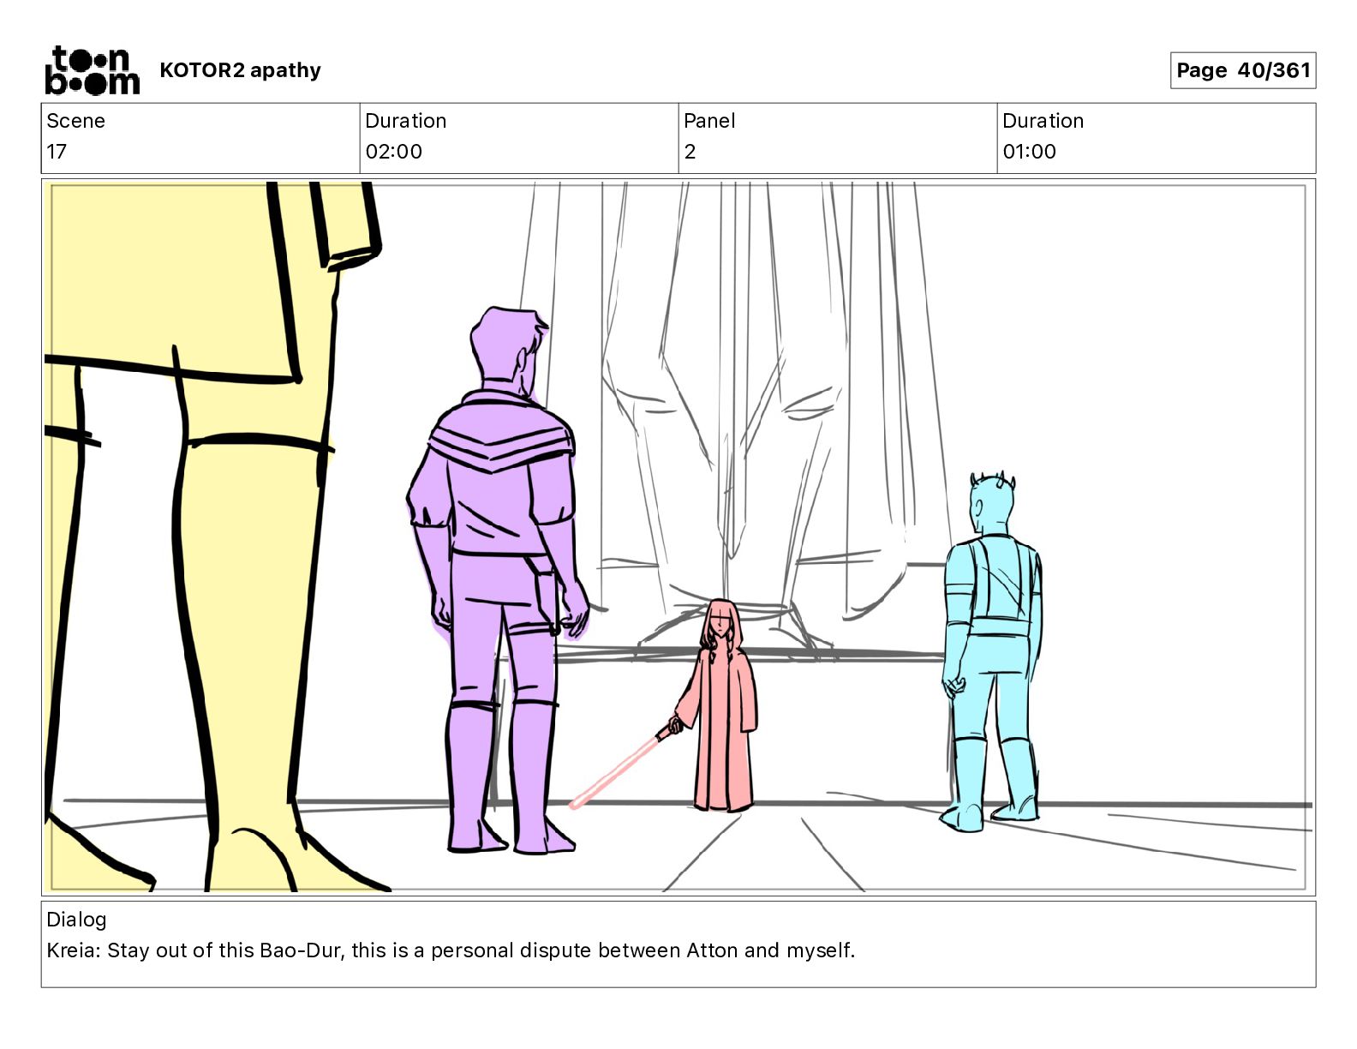The height and width of the screenshot is (1049, 1357).
Task: Select the Kreia dialog line text
Action: 451,950
